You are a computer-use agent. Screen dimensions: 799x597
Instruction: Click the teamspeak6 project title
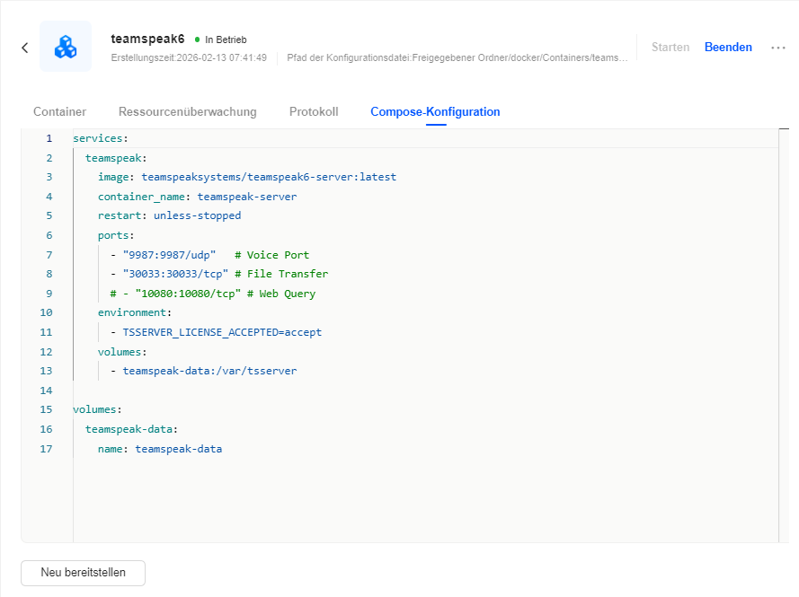147,39
